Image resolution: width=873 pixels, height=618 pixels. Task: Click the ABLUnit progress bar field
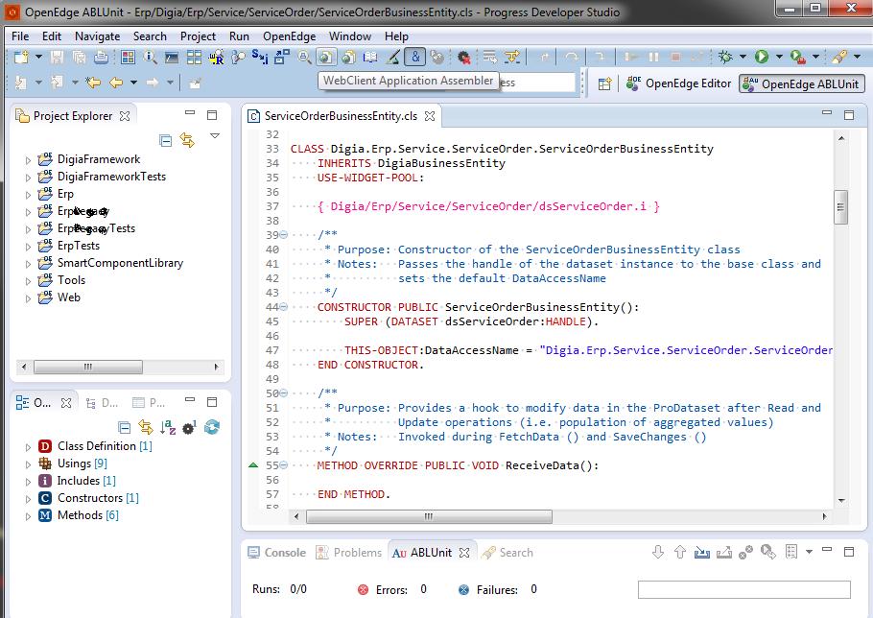pyautogui.click(x=743, y=589)
